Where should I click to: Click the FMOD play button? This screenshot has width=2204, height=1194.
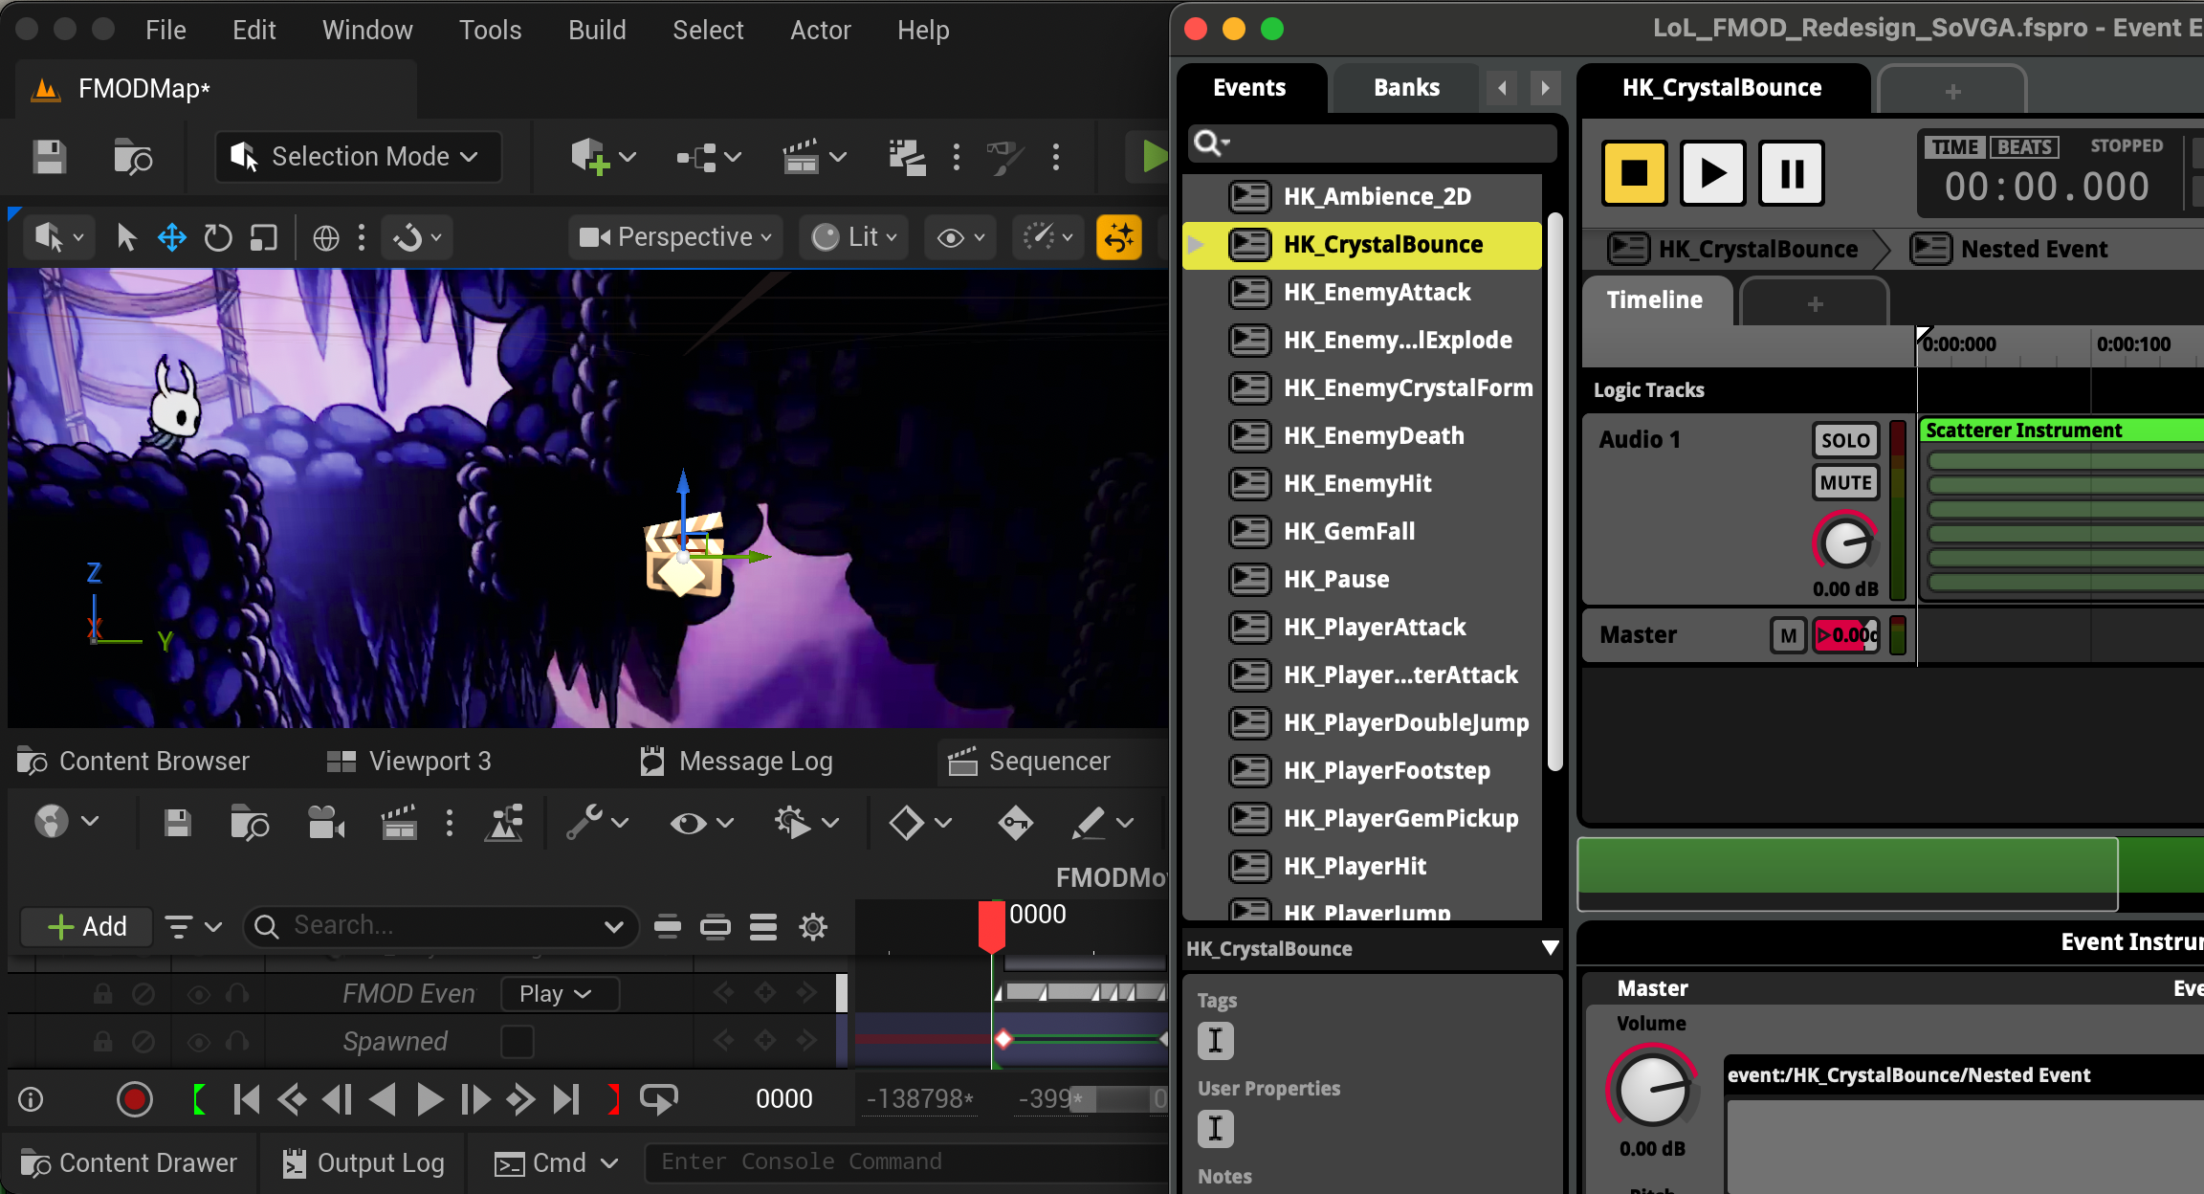click(1713, 173)
